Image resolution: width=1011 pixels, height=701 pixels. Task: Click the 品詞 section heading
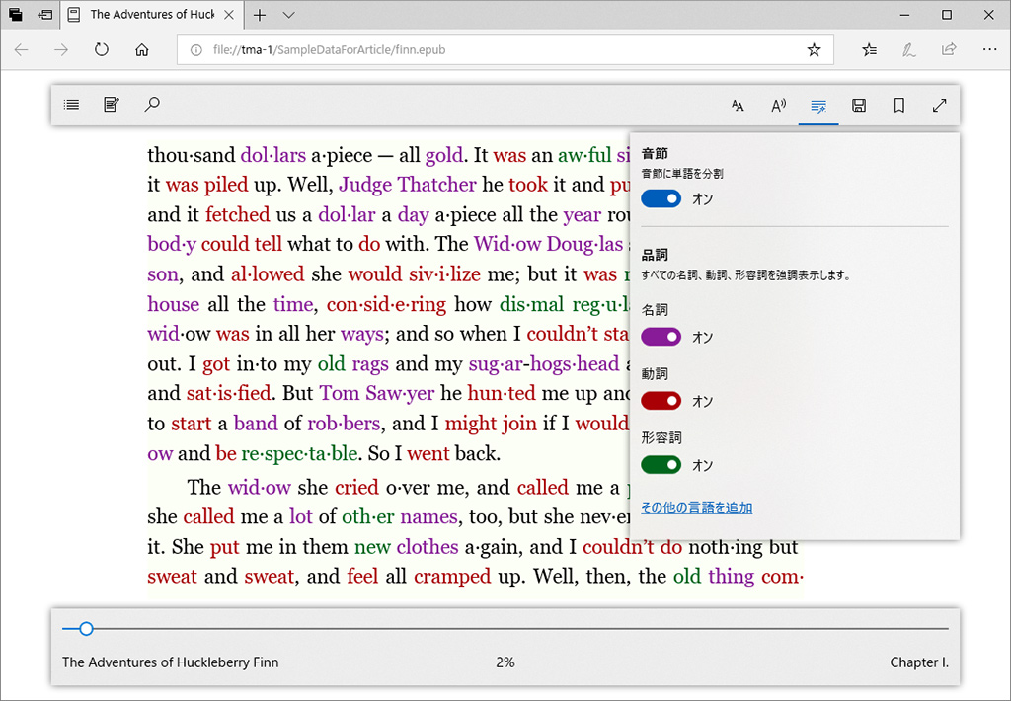pyautogui.click(x=655, y=254)
